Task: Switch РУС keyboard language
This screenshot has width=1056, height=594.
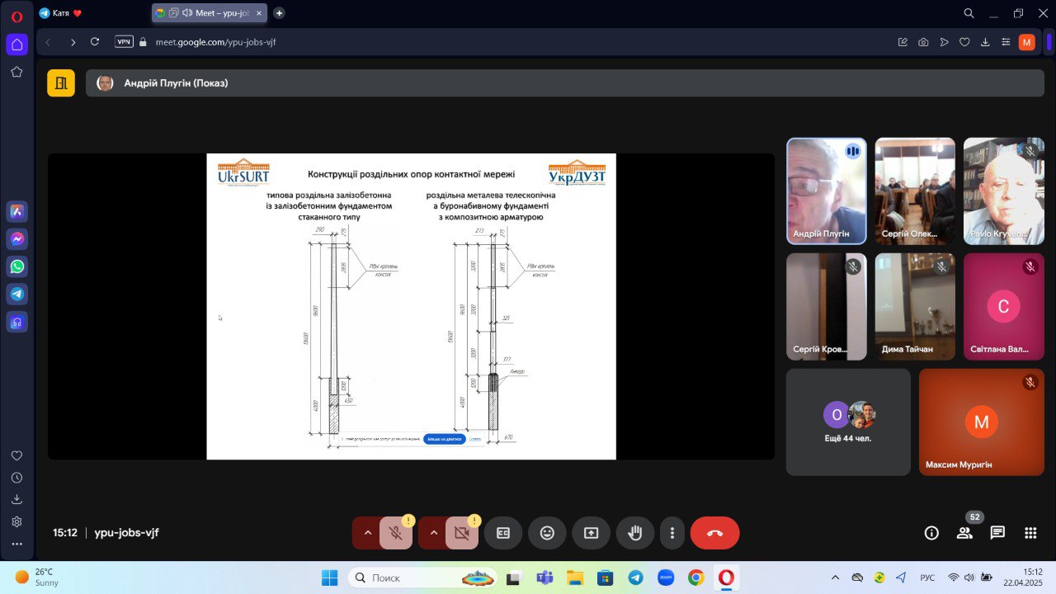Action: (927, 577)
